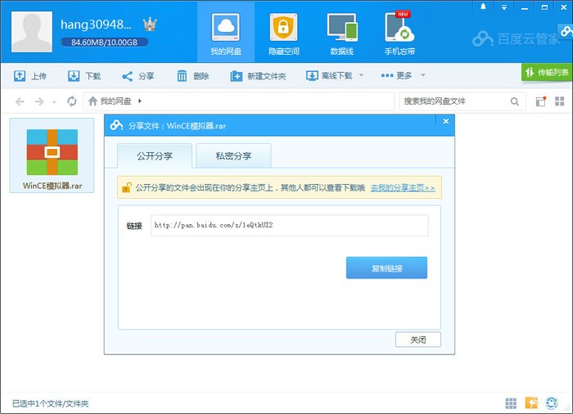The height and width of the screenshot is (414, 573).
Task: Open the navigation history dropdown arrow
Action: click(55, 102)
